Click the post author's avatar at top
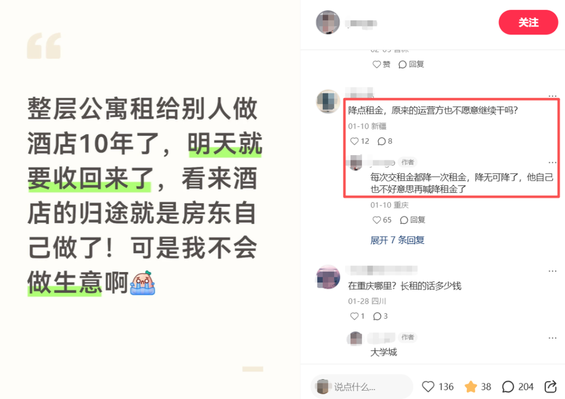Image resolution: width=565 pixels, height=399 pixels. [328, 23]
